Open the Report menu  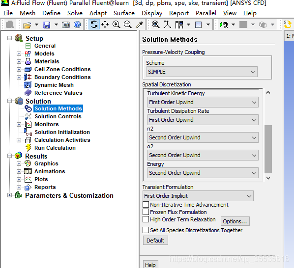point(179,13)
